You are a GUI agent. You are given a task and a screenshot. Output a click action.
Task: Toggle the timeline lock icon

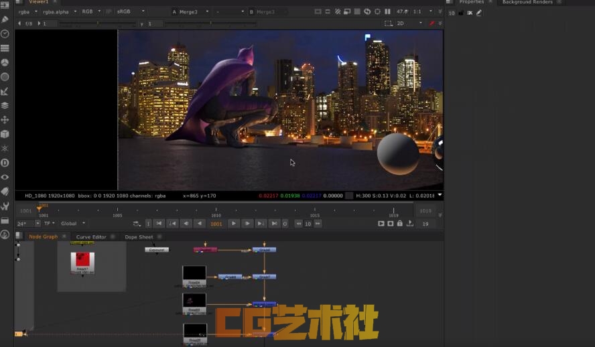coord(400,224)
